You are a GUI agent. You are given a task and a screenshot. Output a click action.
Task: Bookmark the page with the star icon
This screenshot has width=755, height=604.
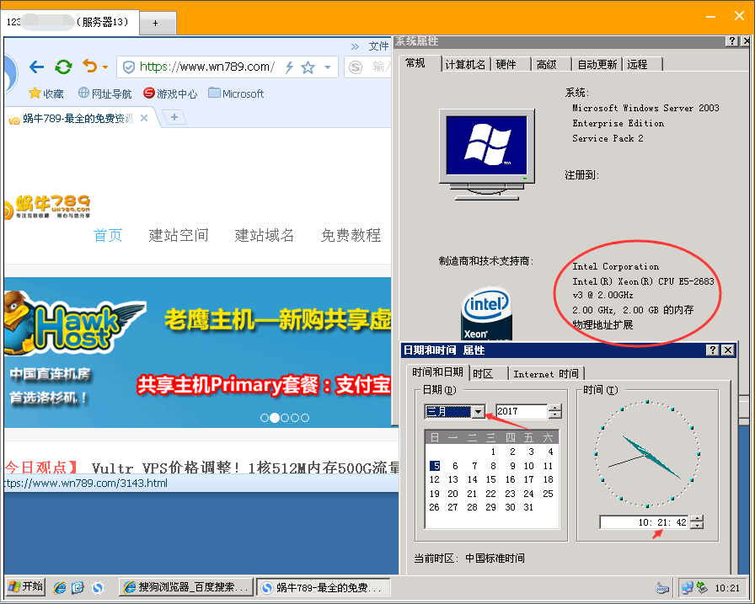coord(308,67)
